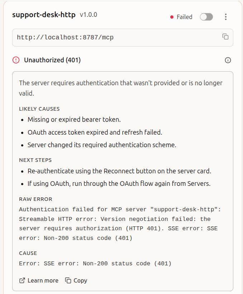Click 'If using OAuth, run through the OAuth flow' line
Image resolution: width=243 pixels, height=294 pixels.
(119, 184)
